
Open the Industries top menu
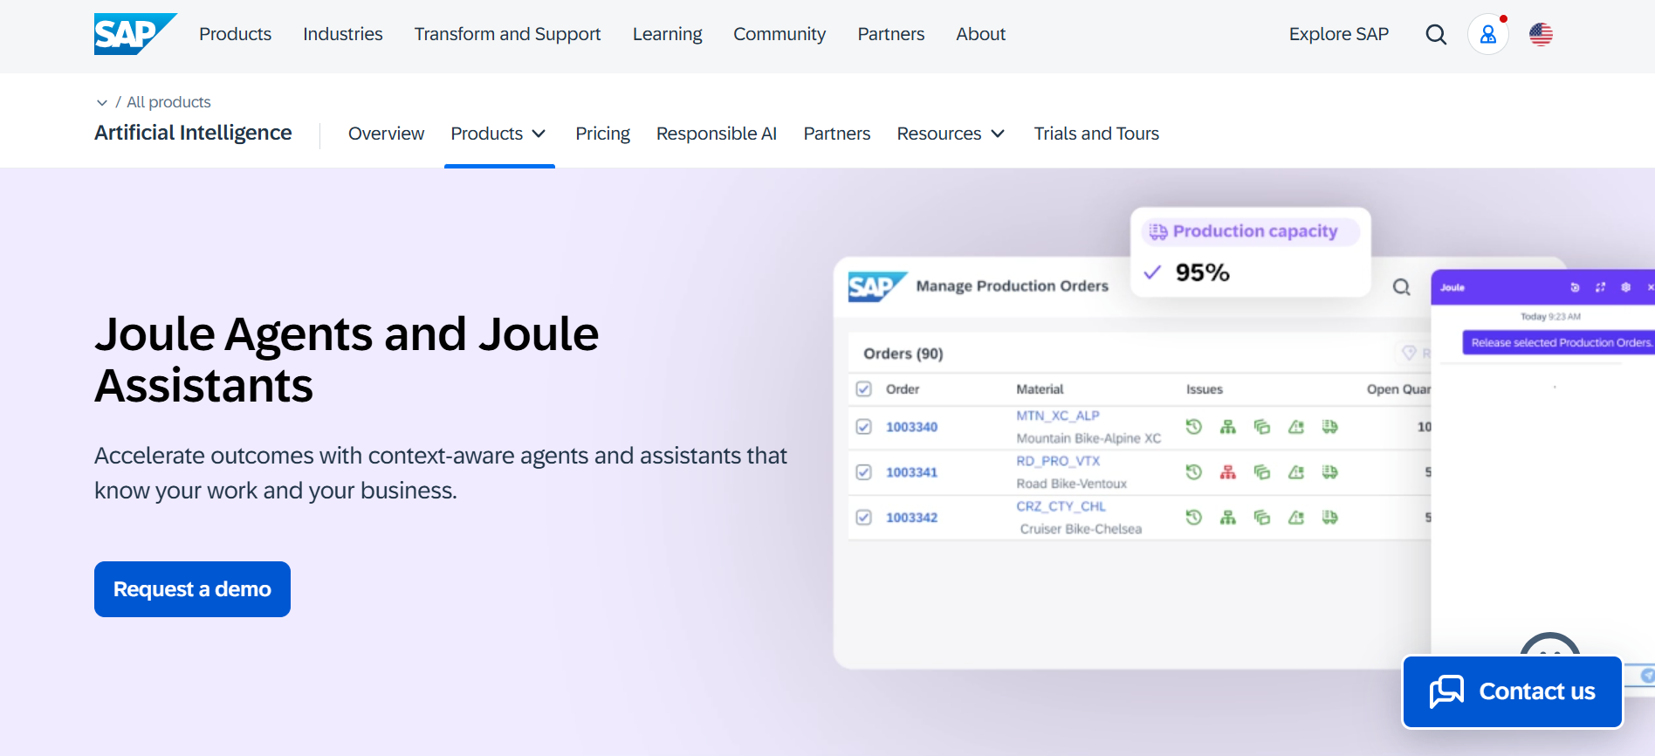pos(343,34)
